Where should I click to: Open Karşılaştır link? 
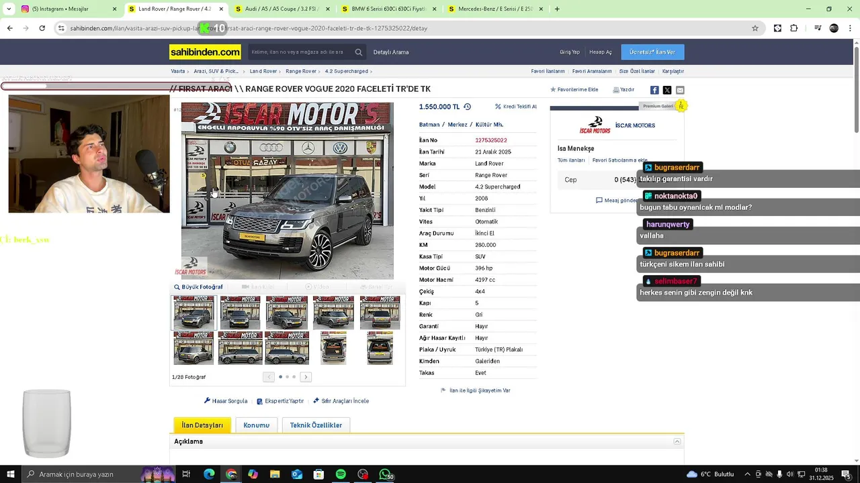point(673,71)
